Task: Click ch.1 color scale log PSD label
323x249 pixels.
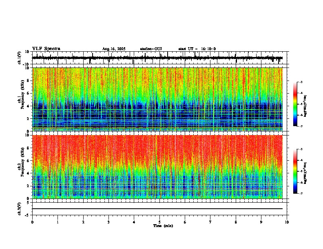Action: tap(305, 106)
